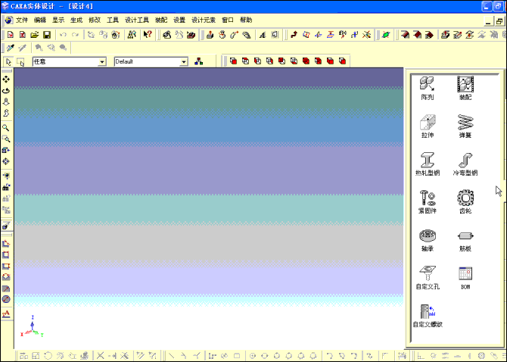
Task: Select the 自定义孔 custom hole element
Action: pos(428,278)
